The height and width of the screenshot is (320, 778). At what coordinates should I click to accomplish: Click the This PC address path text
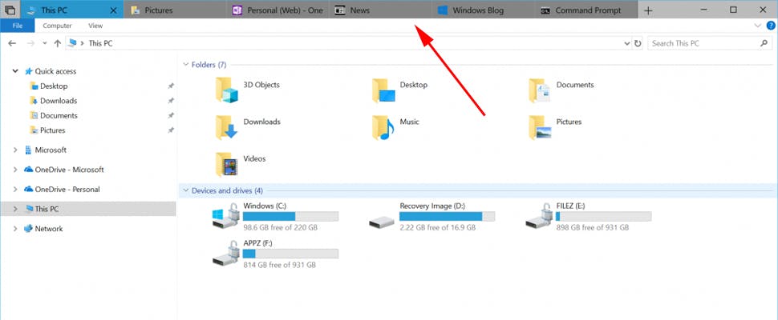(101, 43)
